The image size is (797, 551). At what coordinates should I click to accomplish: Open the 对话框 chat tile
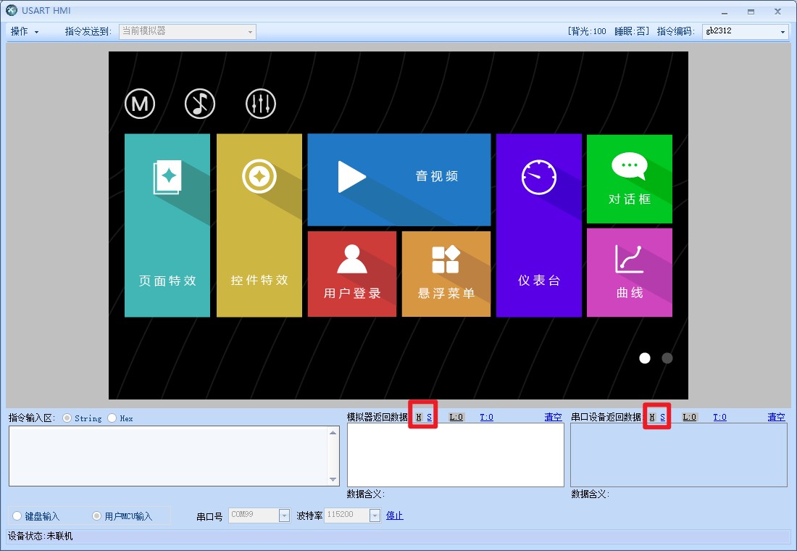click(629, 179)
